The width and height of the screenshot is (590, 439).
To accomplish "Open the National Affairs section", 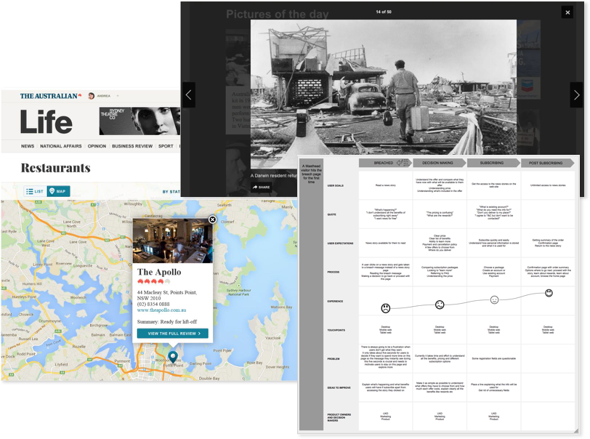I will [61, 146].
